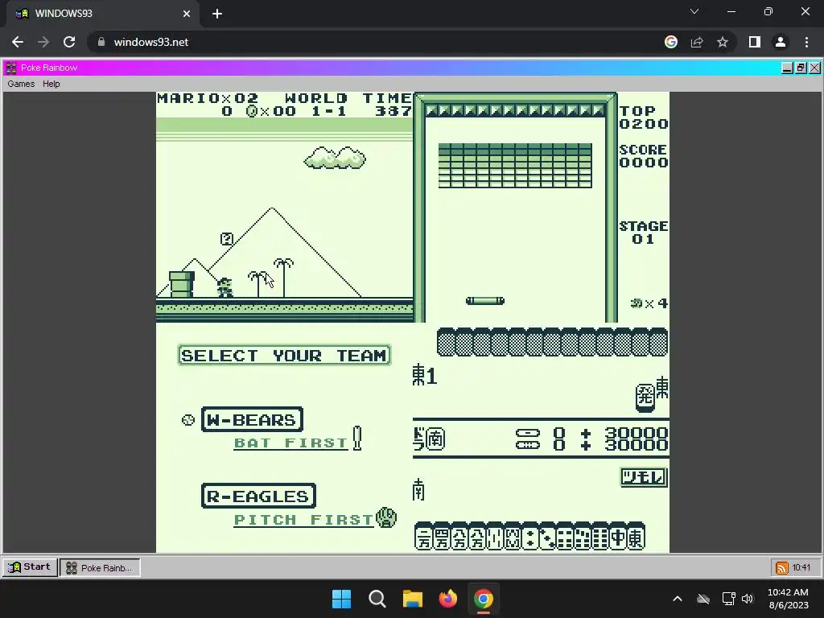Click the TIME 337 counter
The width and height of the screenshot is (824, 618).
387,105
